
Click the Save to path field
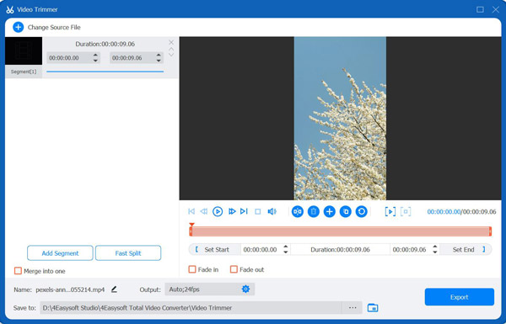[191, 308]
